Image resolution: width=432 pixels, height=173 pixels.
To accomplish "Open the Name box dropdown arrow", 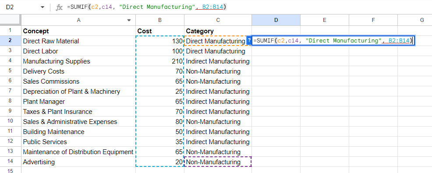I will click(42, 7).
